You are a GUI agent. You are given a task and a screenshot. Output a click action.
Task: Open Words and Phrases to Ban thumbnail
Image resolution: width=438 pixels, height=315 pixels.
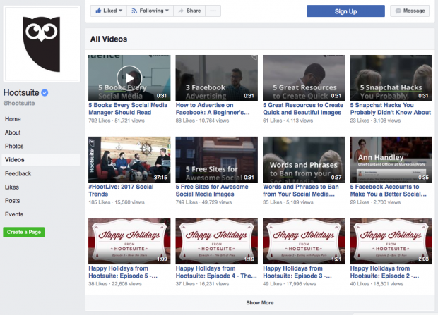click(304, 159)
